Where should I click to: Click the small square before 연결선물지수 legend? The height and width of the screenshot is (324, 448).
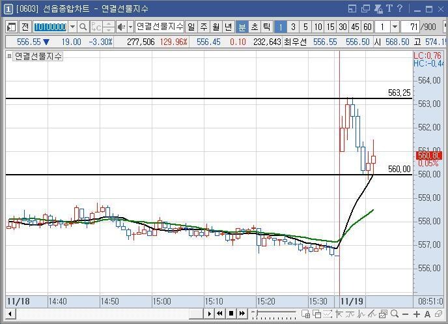[9, 56]
